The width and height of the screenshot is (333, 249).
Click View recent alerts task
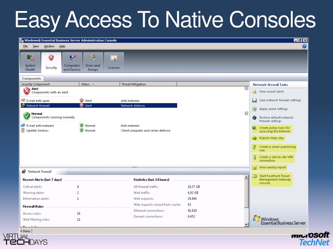[272, 92]
